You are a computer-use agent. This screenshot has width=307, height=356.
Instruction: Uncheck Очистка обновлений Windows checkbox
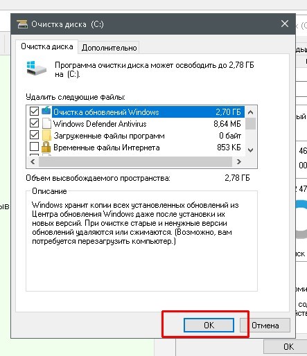[34, 112]
